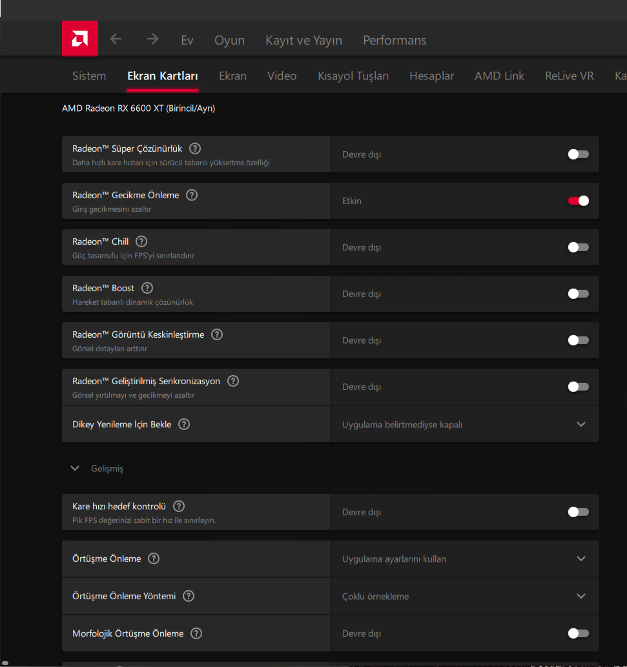This screenshot has width=627, height=667.
Task: Switch to the Ekran tab
Action: tap(232, 76)
